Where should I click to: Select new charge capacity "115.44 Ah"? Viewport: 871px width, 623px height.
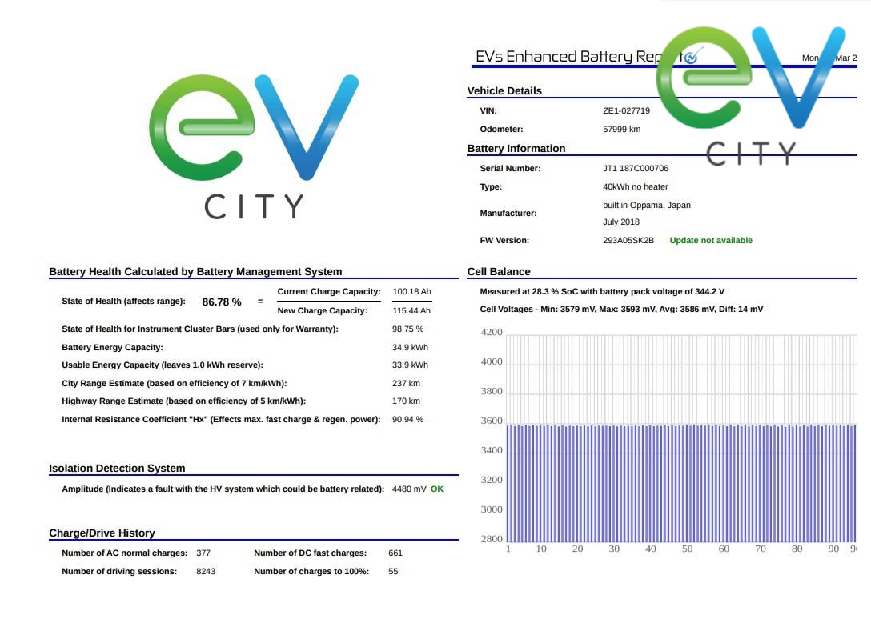point(411,311)
